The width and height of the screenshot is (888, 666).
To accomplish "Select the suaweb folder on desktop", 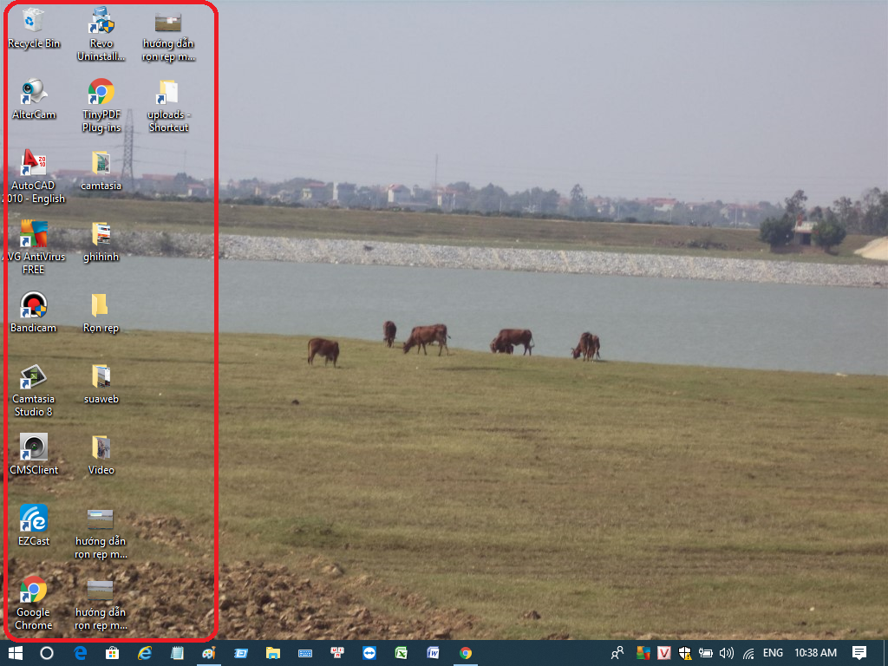I will [101, 376].
